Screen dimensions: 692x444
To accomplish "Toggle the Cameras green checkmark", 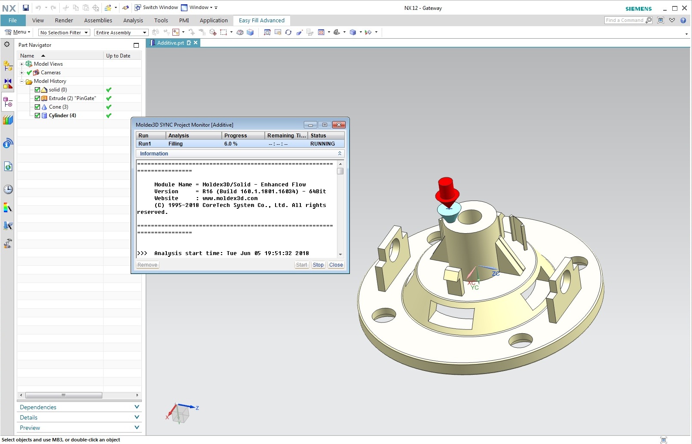I will click(x=29, y=73).
